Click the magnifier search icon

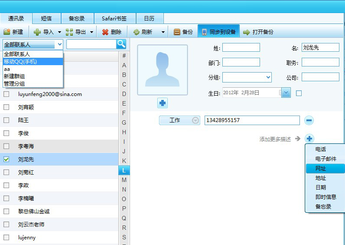121,44
